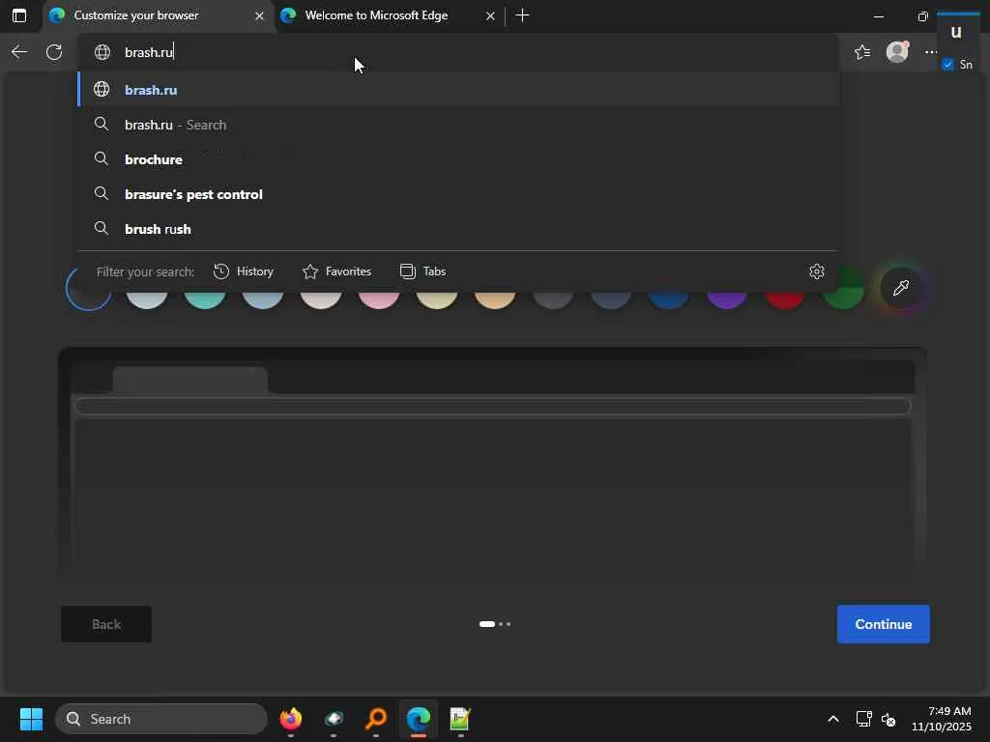Select the pink theme swatch

[x=379, y=300]
